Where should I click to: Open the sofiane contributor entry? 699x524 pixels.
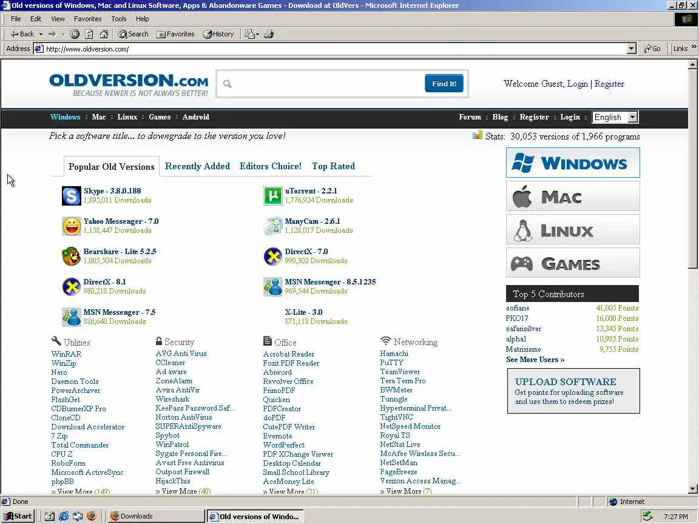[x=518, y=308]
